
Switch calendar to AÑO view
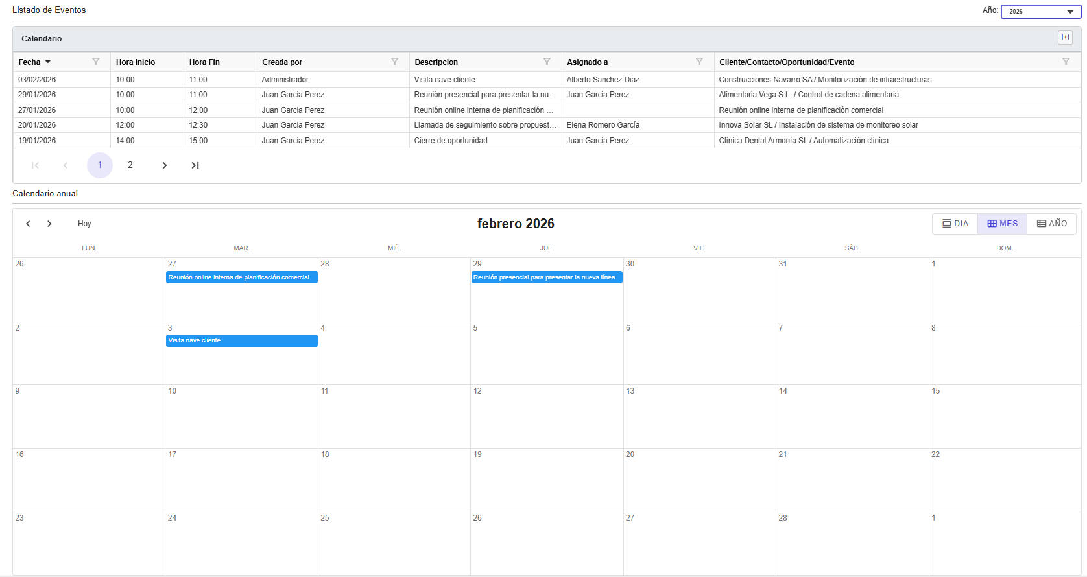1051,224
